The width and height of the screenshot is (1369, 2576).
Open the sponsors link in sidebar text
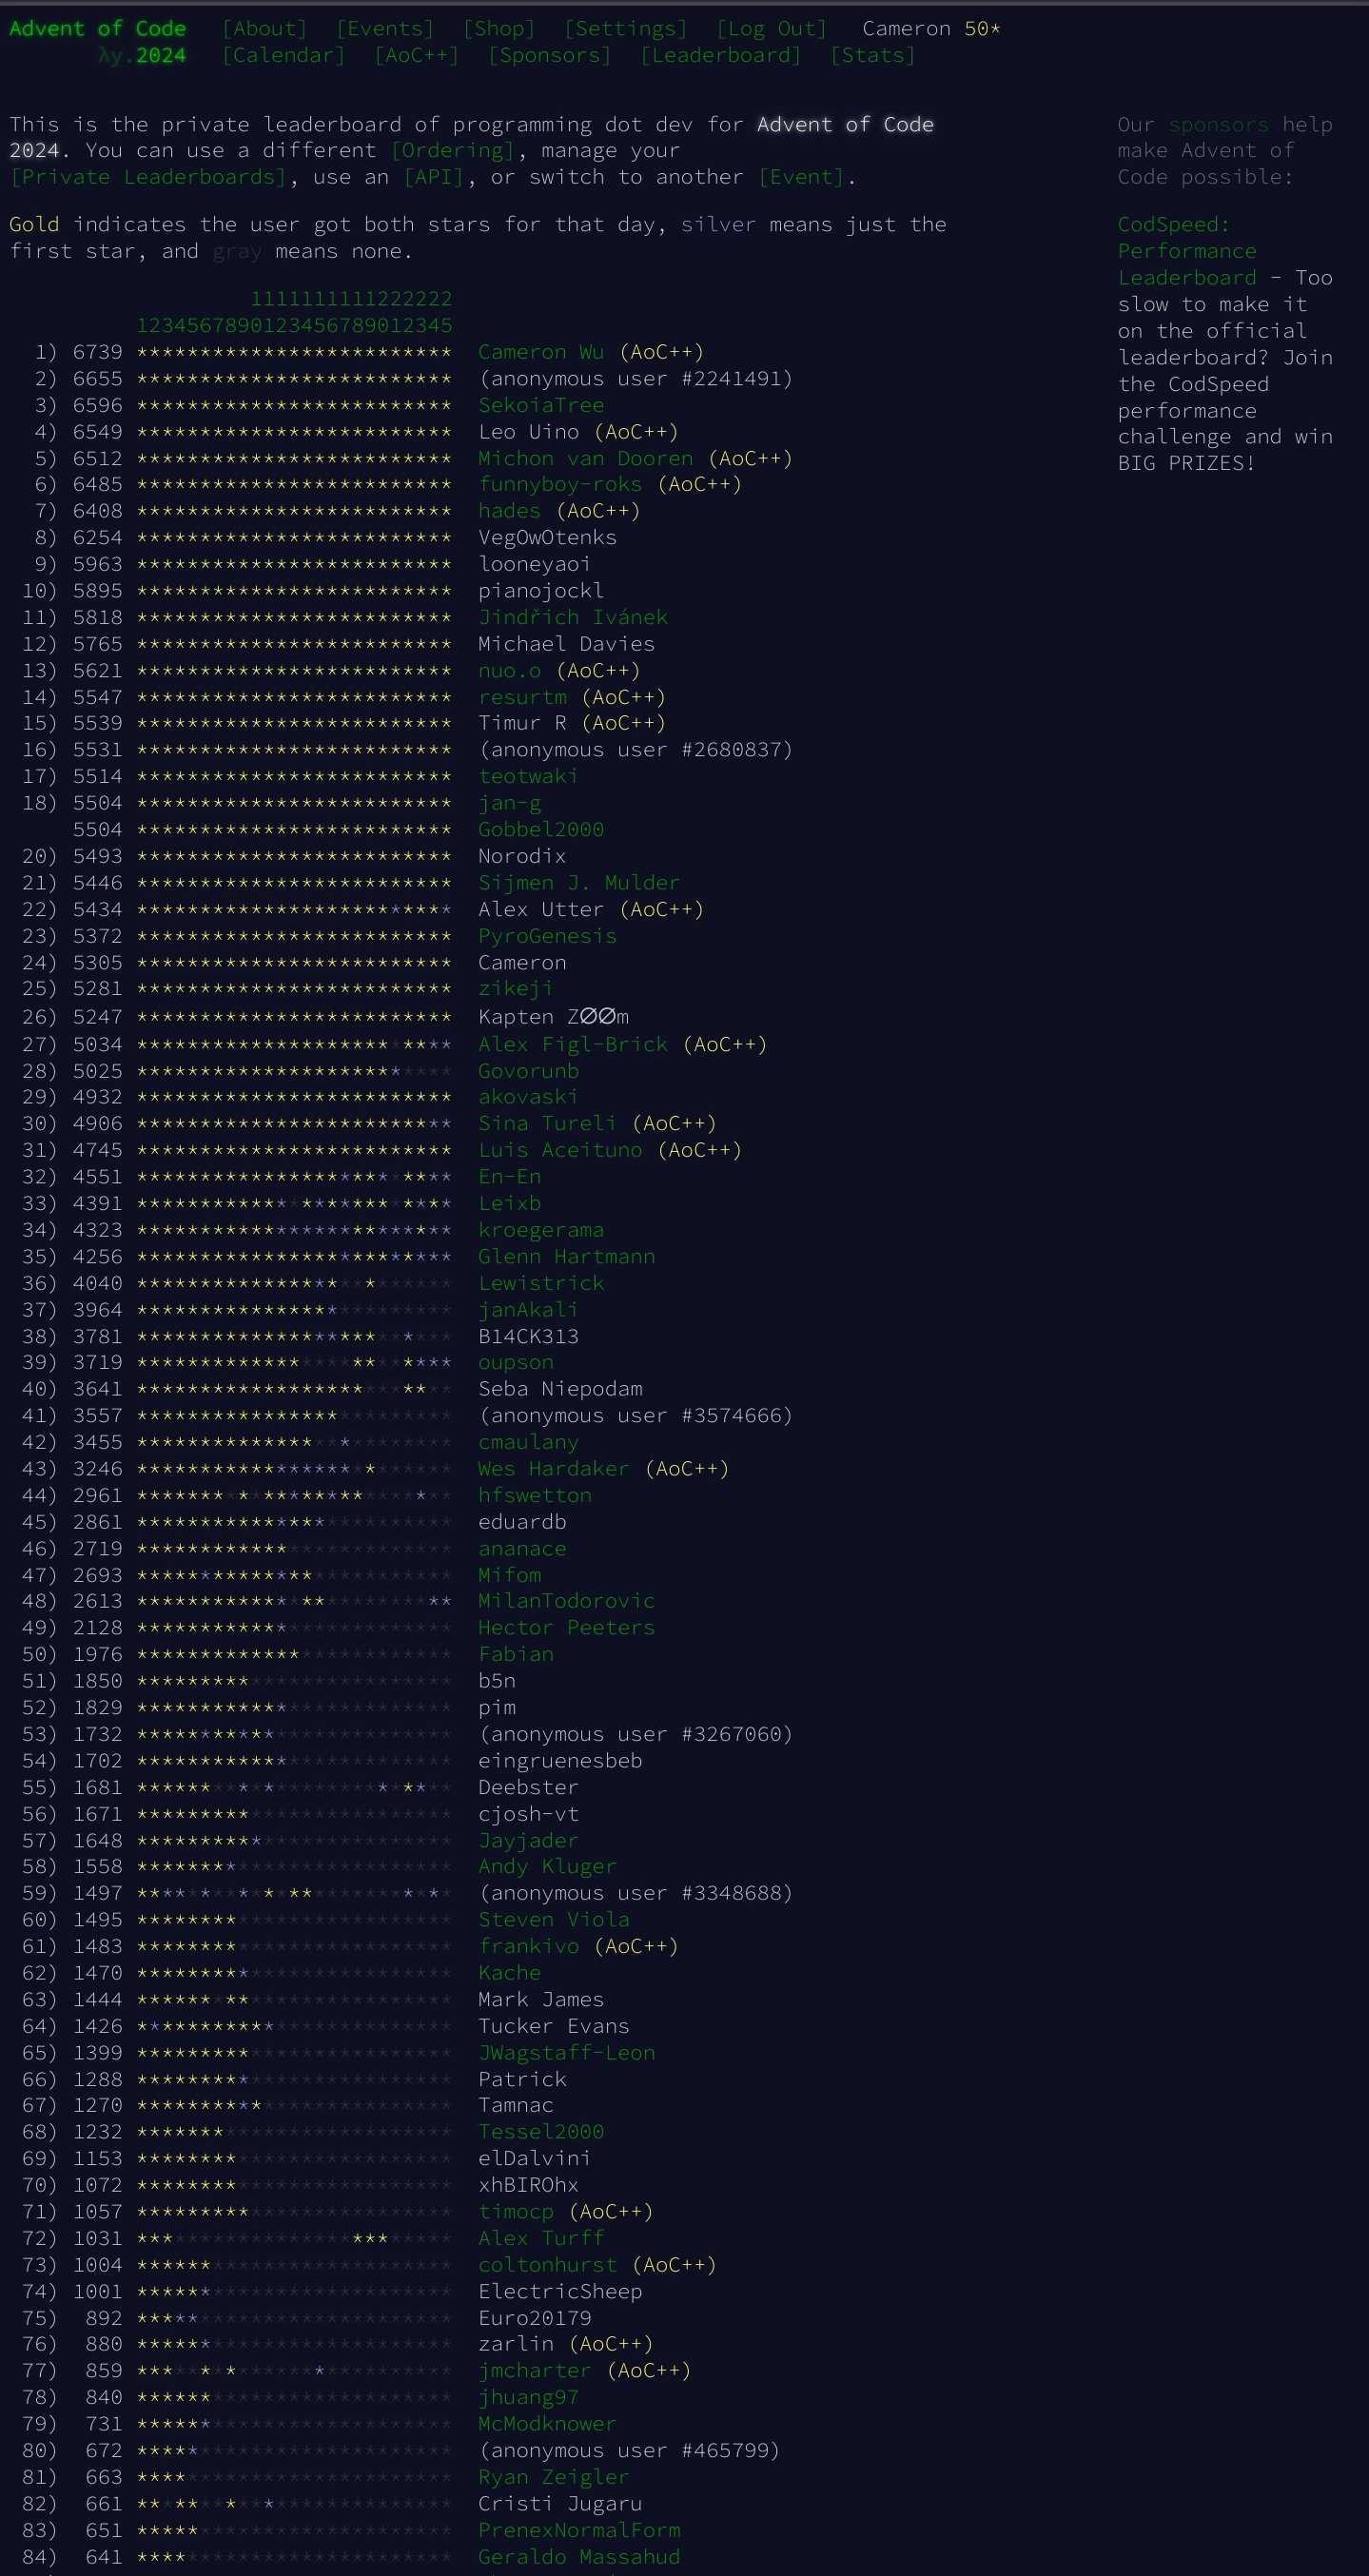coord(1217,125)
